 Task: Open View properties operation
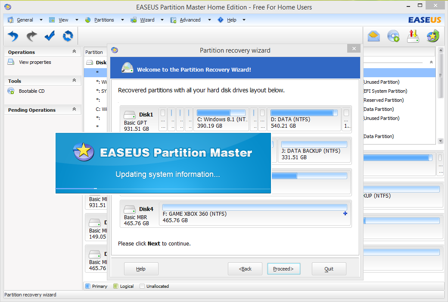pyautogui.click(x=35, y=62)
